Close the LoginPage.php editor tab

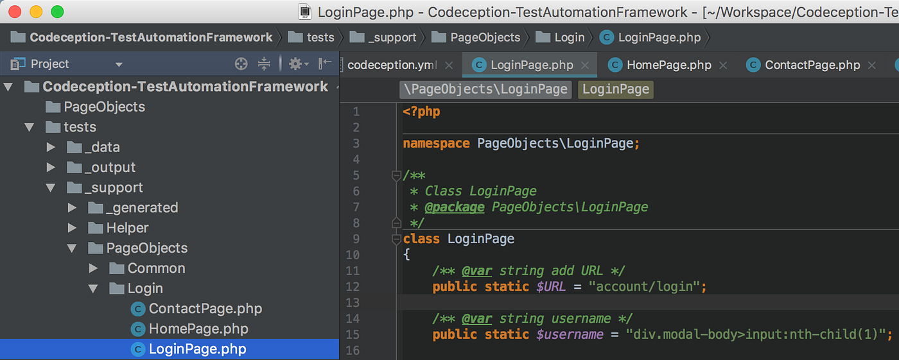585,65
